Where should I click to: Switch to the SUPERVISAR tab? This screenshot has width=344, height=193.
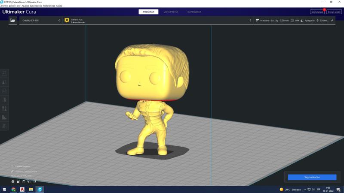click(194, 12)
